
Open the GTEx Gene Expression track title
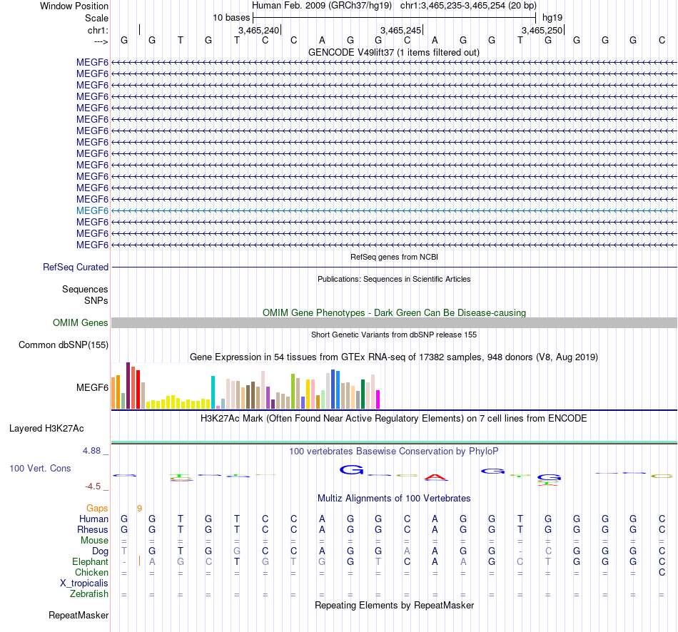(x=394, y=357)
